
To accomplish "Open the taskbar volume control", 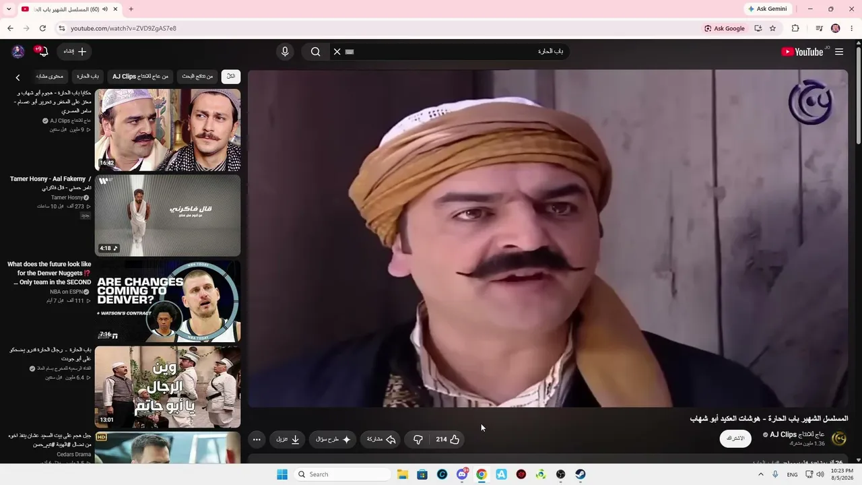I will pyautogui.click(x=820, y=474).
